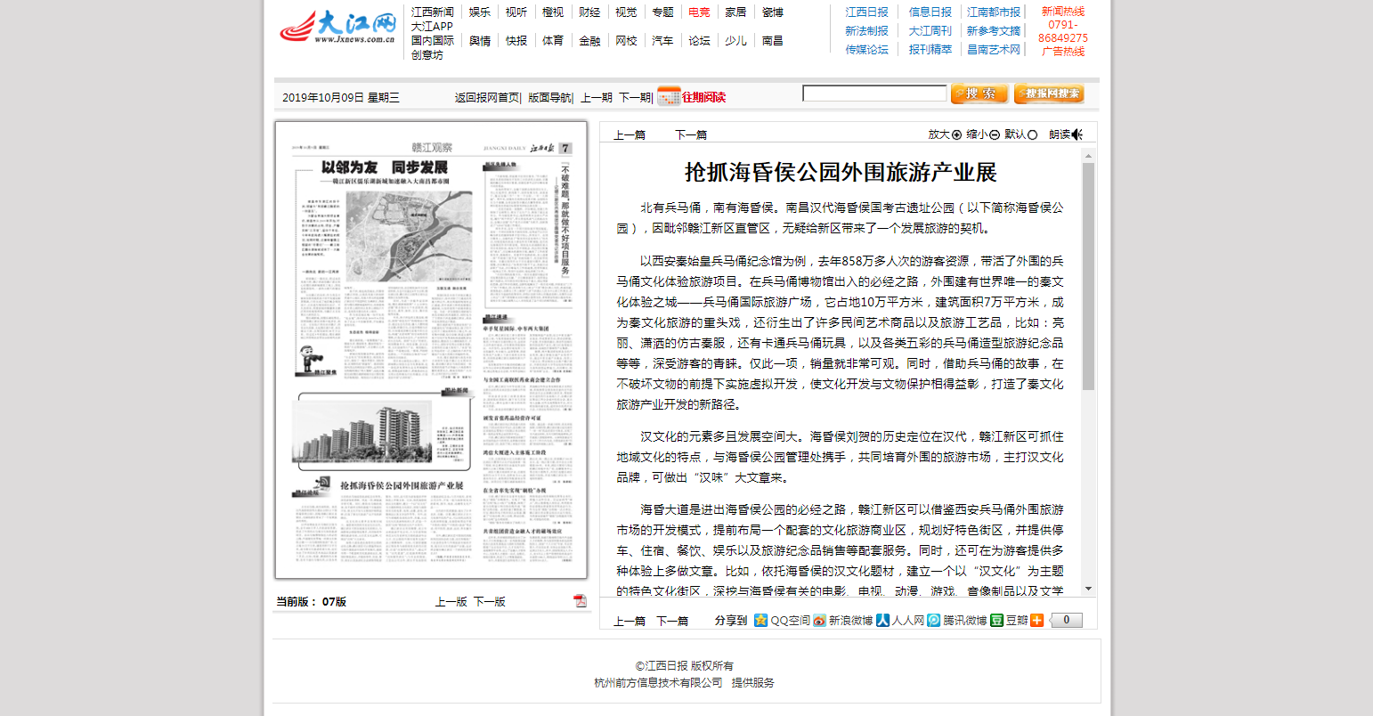Click the 大江网 logo
This screenshot has width=1373, height=716.
(x=338, y=28)
